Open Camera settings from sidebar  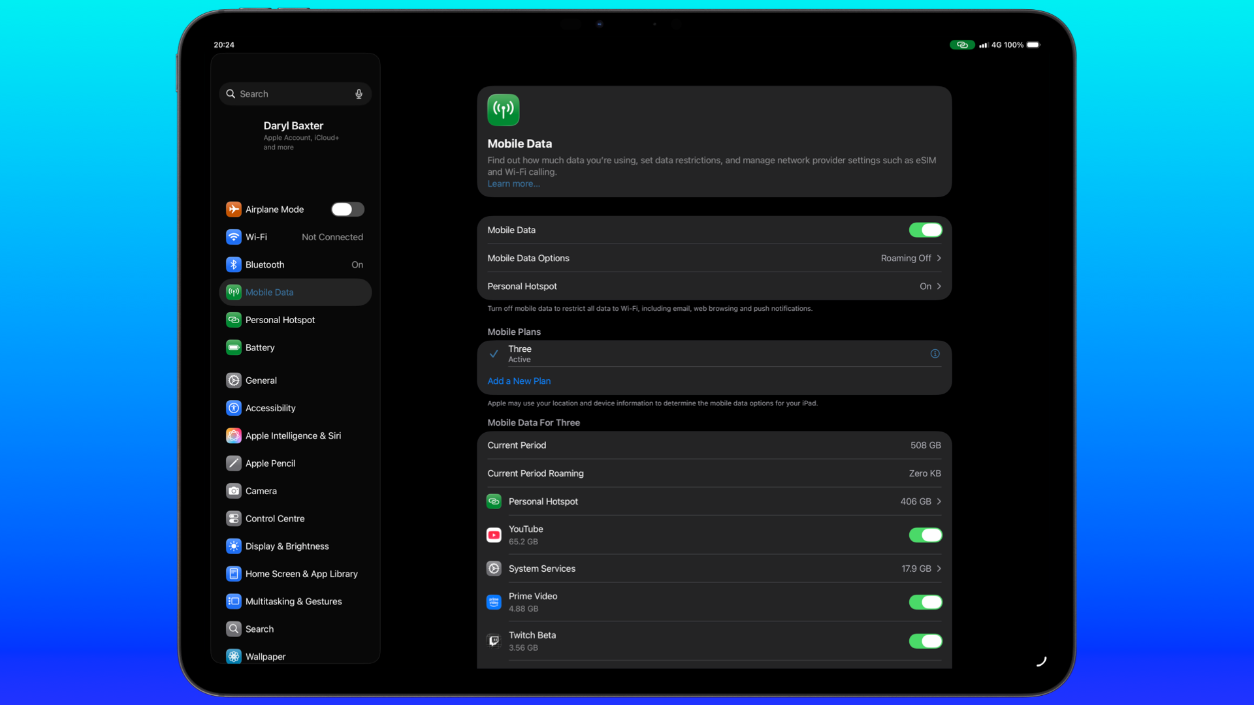tap(261, 491)
